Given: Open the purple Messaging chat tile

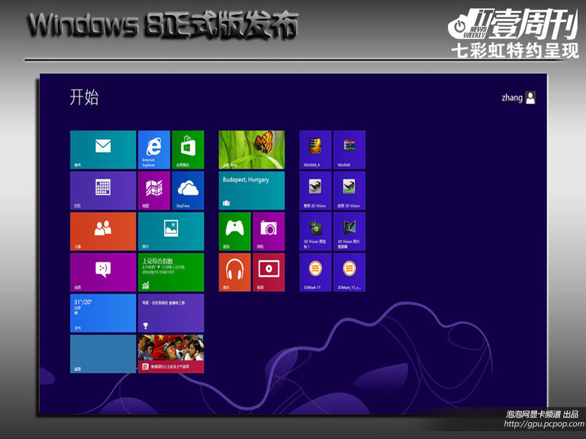Looking at the screenshot, I should [103, 272].
